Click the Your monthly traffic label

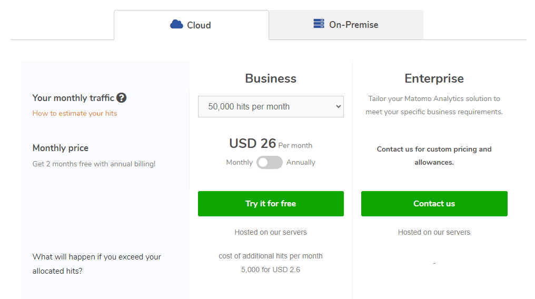[73, 98]
